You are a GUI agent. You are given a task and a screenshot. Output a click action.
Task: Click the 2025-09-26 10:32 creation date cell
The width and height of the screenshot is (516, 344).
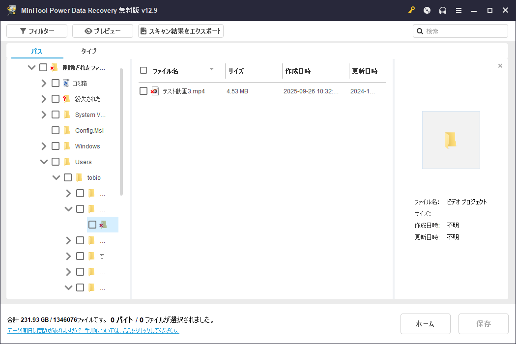tap(311, 91)
